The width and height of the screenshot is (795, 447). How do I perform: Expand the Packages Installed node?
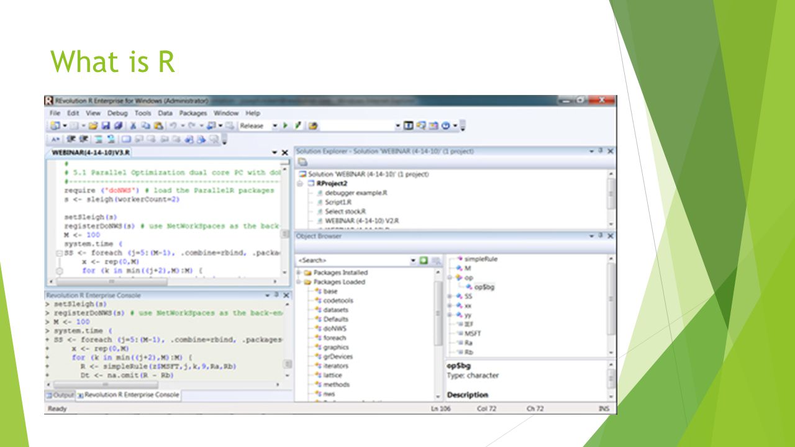[x=299, y=273]
